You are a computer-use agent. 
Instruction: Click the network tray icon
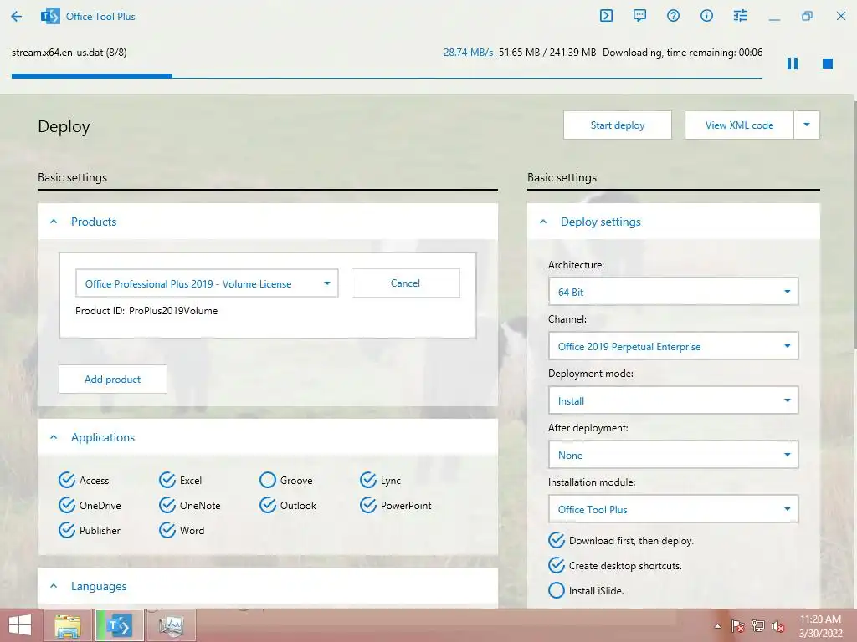click(758, 626)
